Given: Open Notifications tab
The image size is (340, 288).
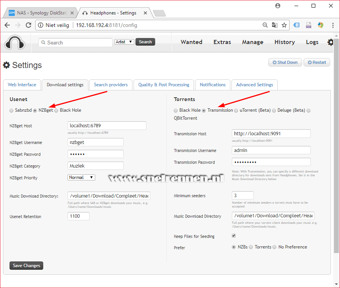Looking at the screenshot, I should (x=213, y=85).
